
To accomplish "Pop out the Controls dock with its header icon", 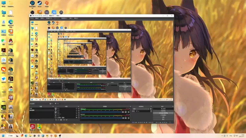I will [x=173, y=106].
